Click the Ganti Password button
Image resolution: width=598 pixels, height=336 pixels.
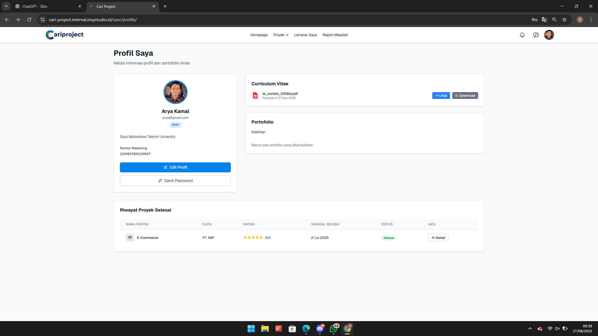click(x=175, y=181)
